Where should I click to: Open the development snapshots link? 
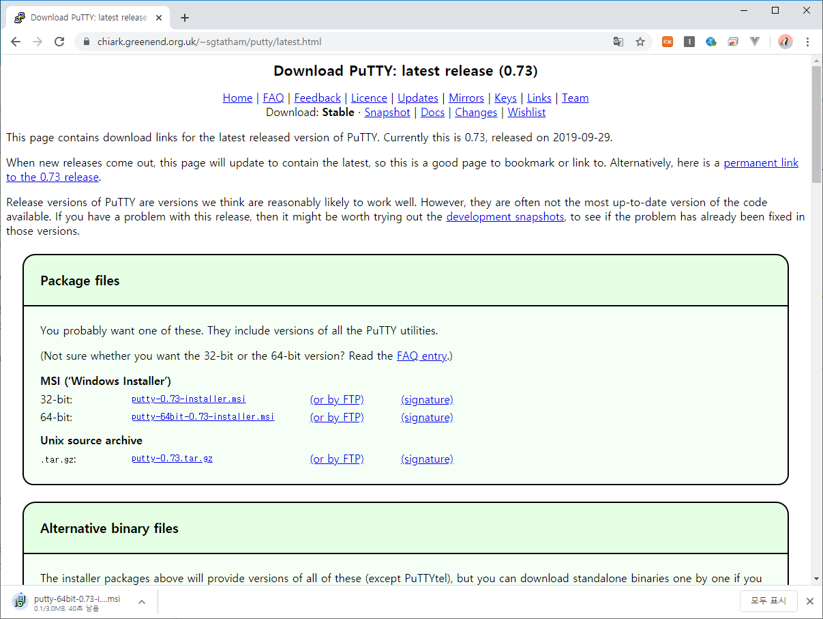505,217
